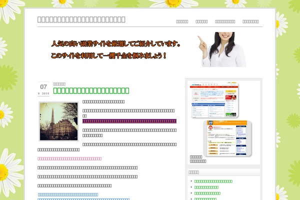The height and width of the screenshot is (200, 300).
Task: Click the small category label above post title
Action: [x=59, y=84]
